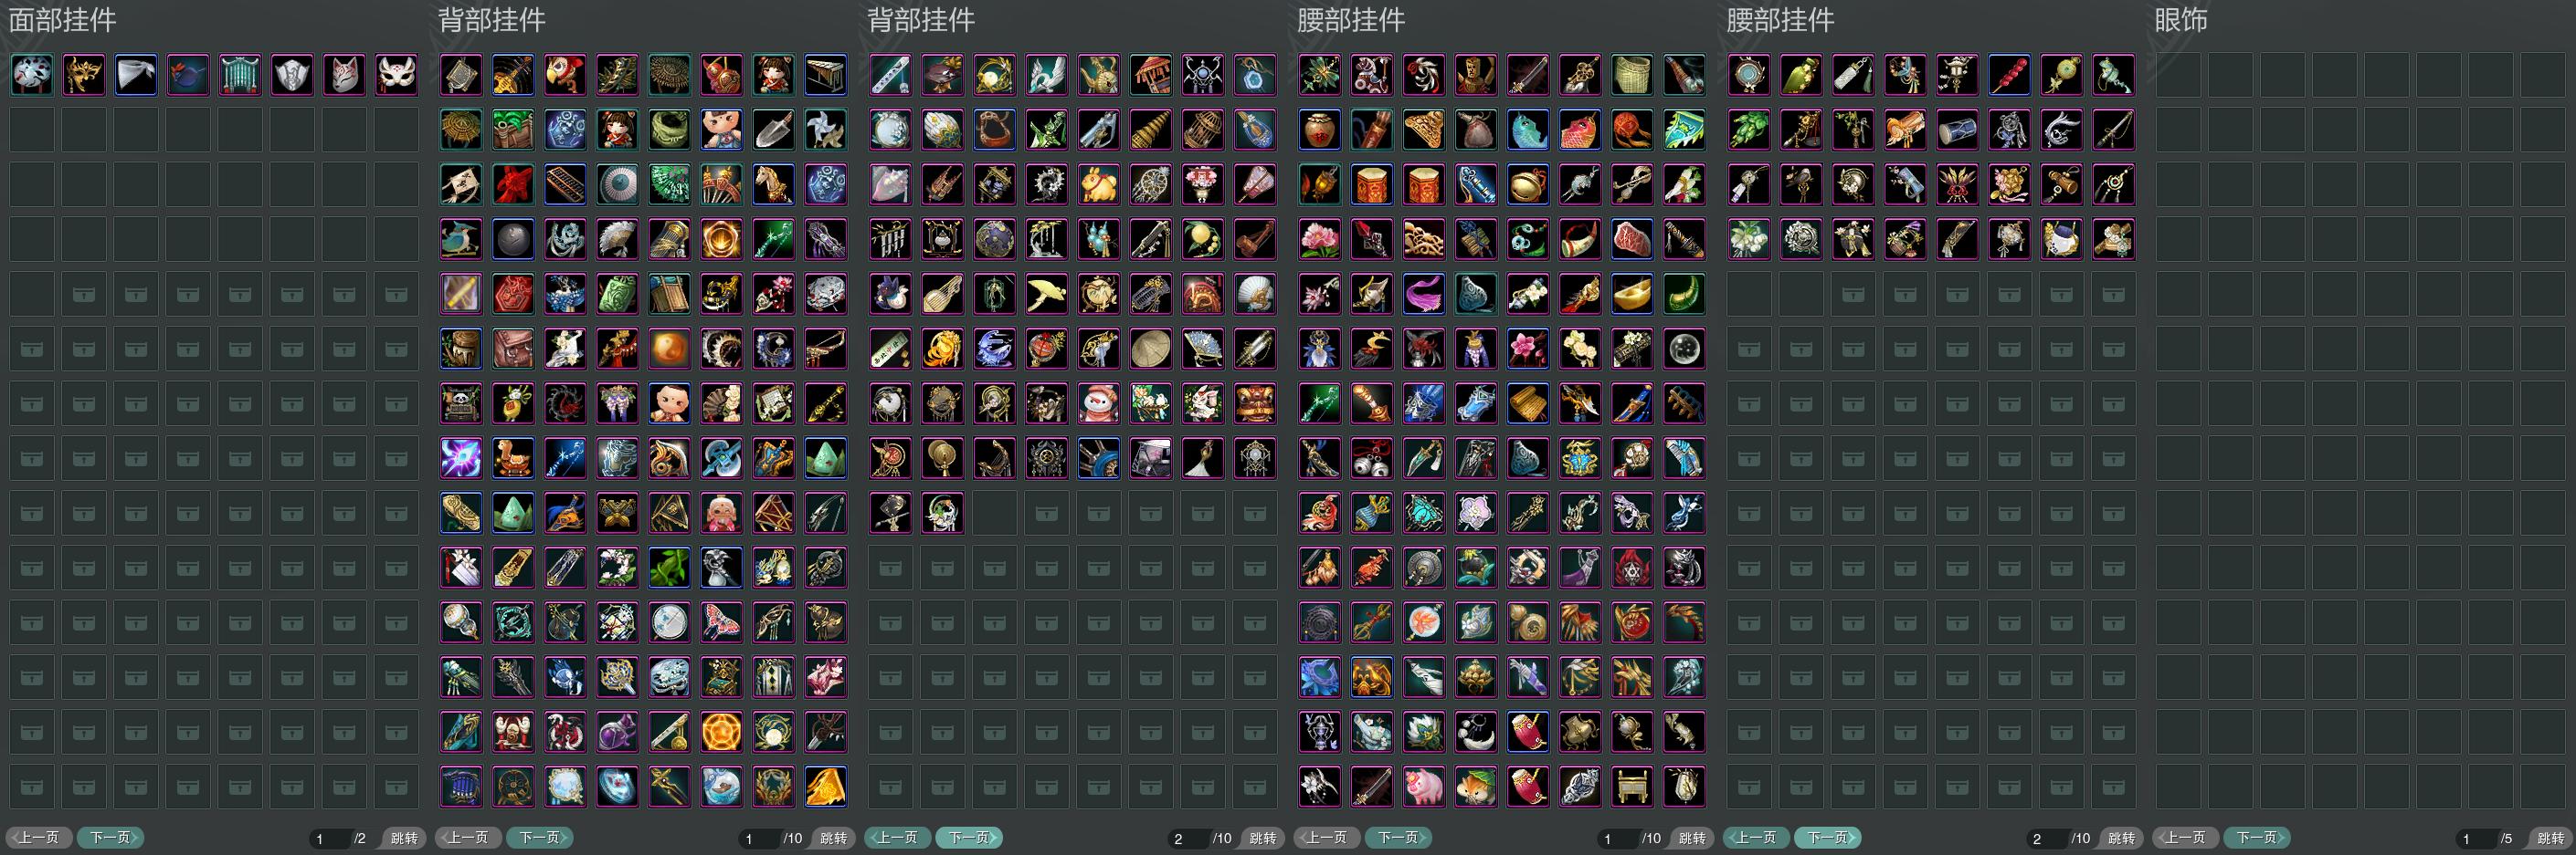Click page number field in face accessories panel

coord(328,838)
